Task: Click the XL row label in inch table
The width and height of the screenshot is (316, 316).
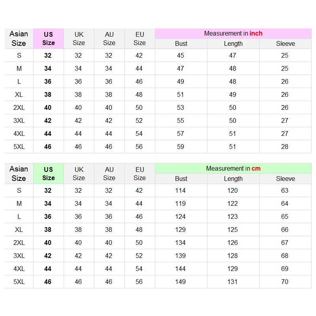Action: [x=19, y=94]
